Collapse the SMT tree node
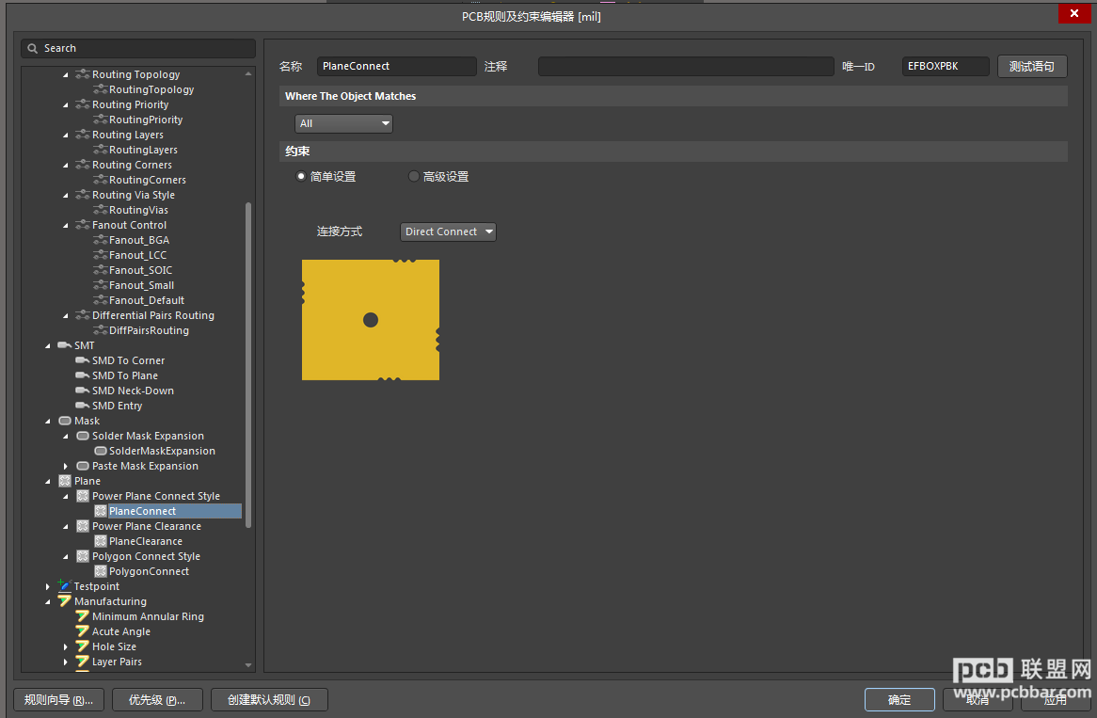Image resolution: width=1097 pixels, height=718 pixels. [48, 345]
